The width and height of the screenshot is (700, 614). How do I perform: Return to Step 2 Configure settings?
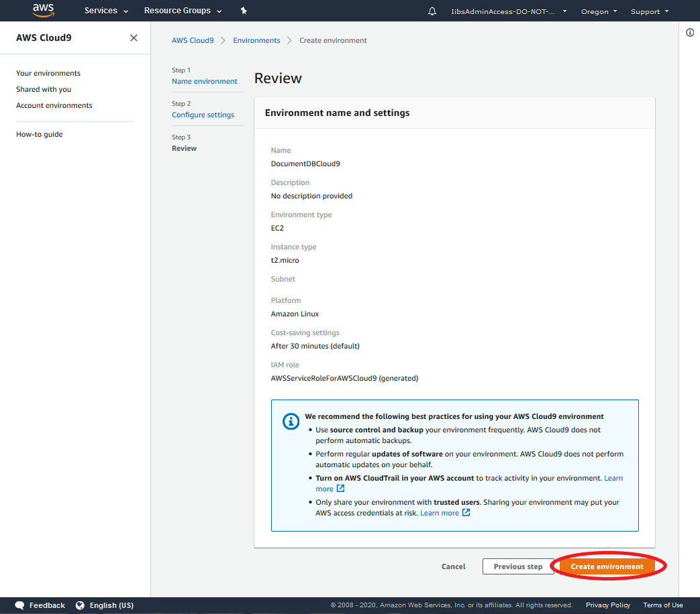point(203,114)
